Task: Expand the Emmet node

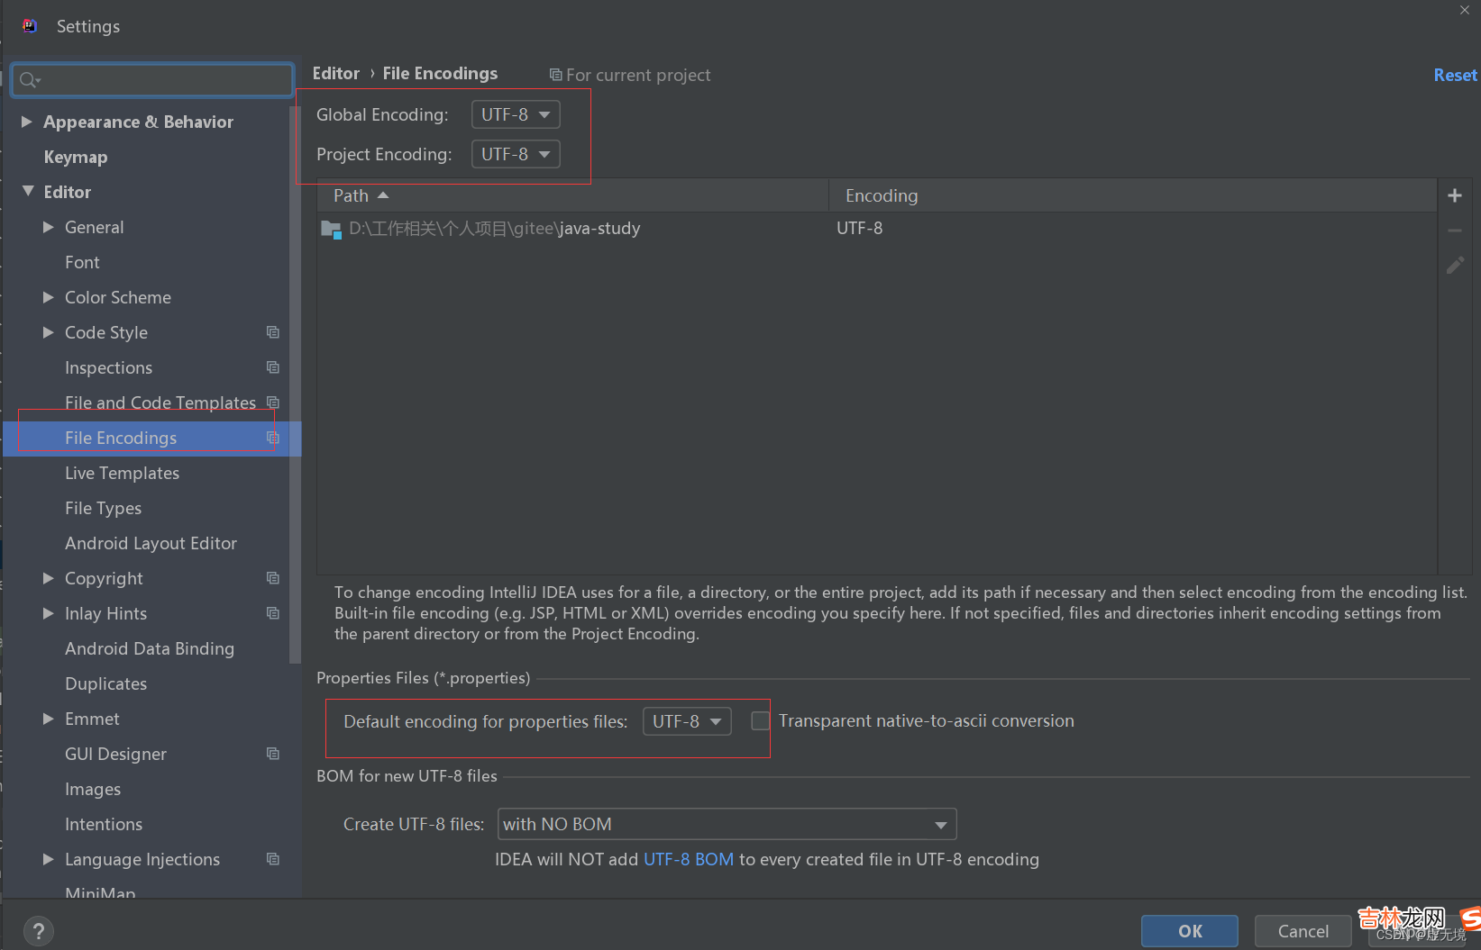Action: click(49, 719)
